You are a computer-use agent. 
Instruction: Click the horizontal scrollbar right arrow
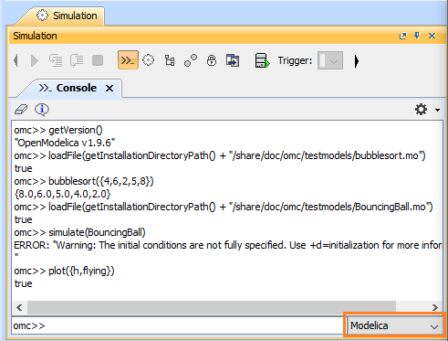pyautogui.click(x=435, y=307)
